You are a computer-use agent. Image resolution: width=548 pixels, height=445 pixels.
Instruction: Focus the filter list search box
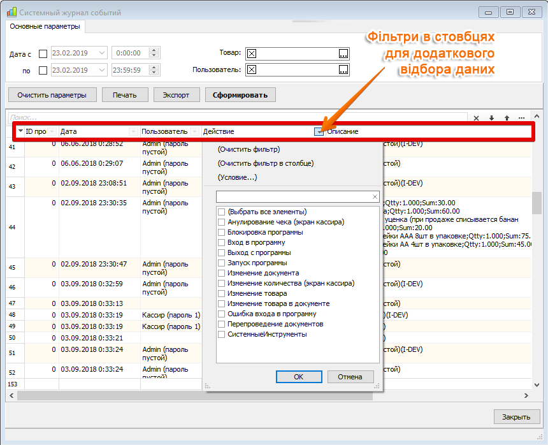coord(294,197)
